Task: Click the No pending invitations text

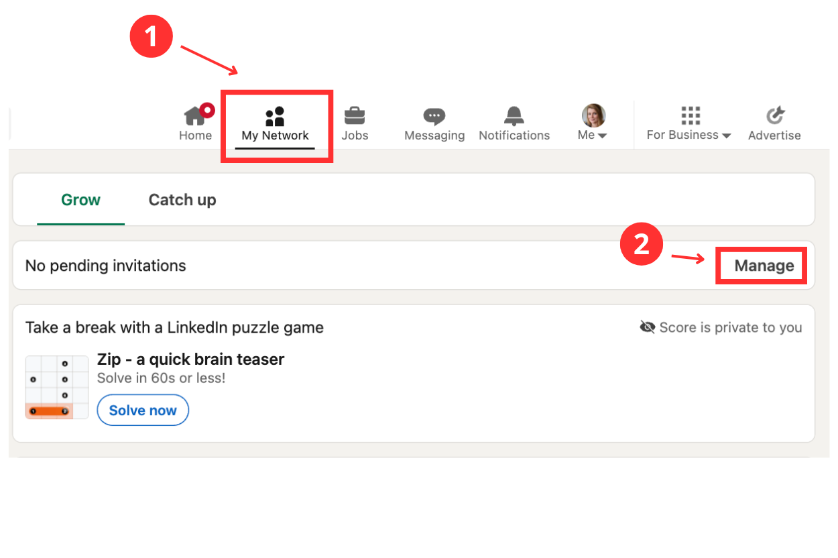Action: (x=105, y=266)
